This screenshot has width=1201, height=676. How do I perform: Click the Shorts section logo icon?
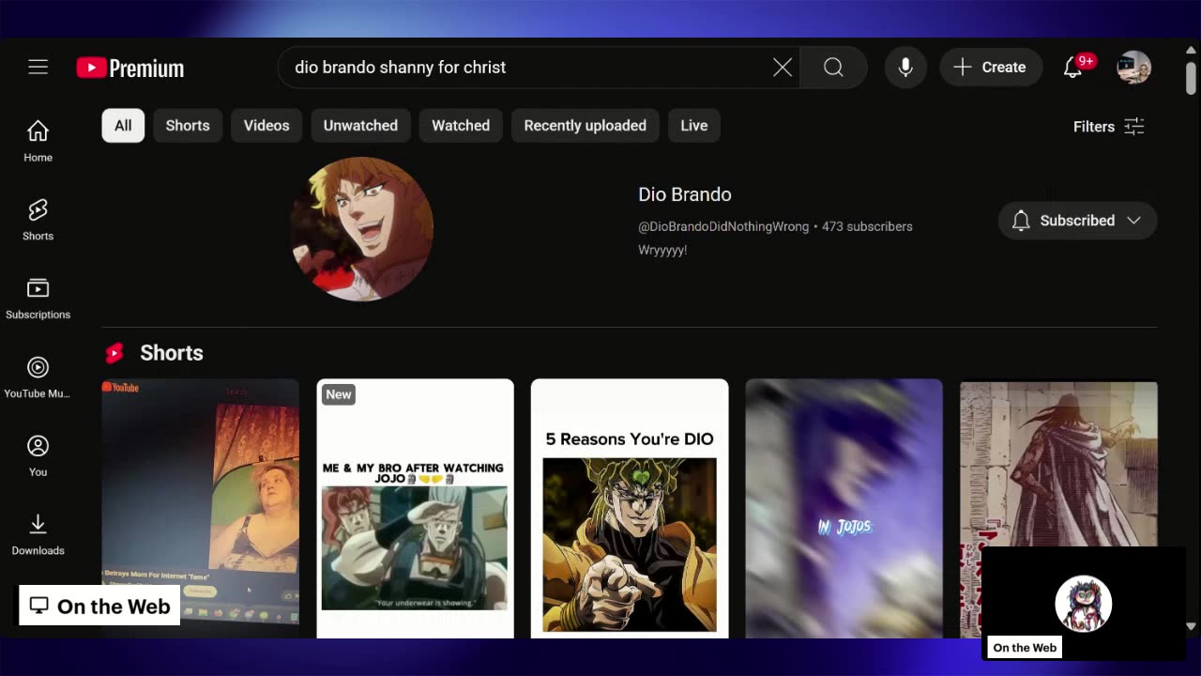[114, 353]
